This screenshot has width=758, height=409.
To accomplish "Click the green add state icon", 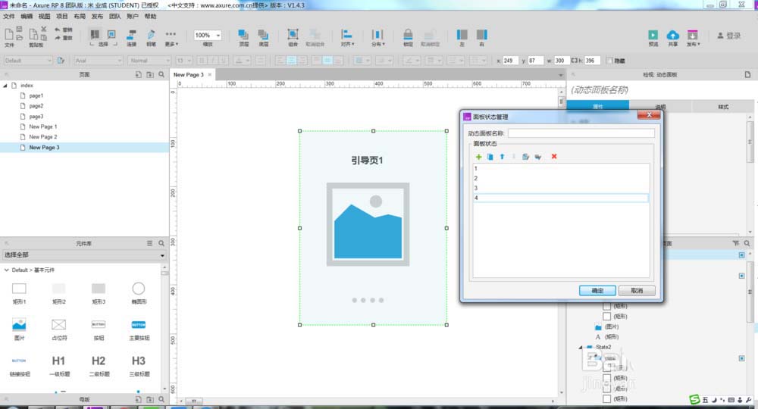I will coord(478,156).
